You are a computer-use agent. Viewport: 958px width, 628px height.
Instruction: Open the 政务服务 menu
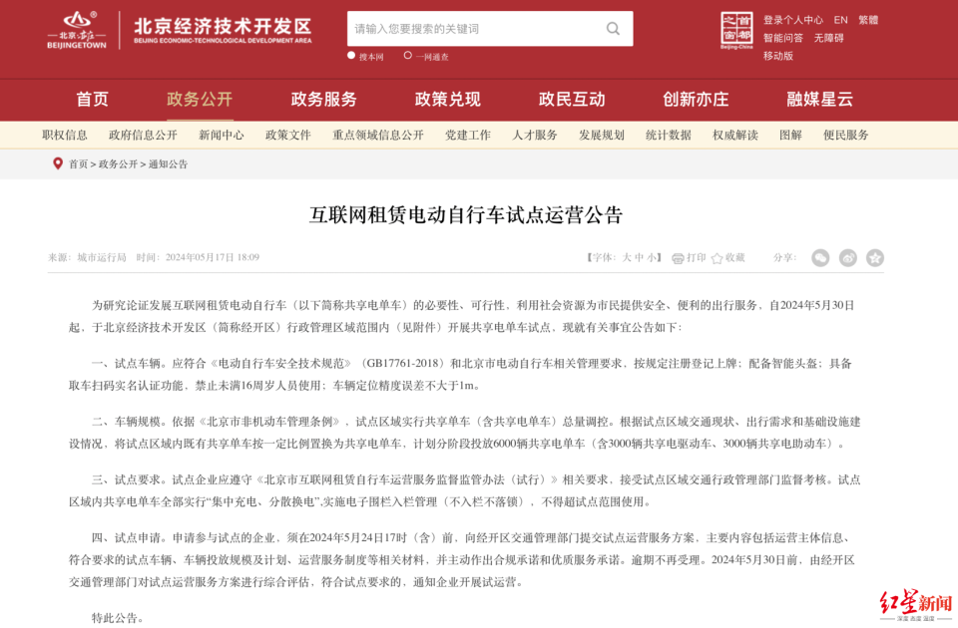[x=323, y=100]
